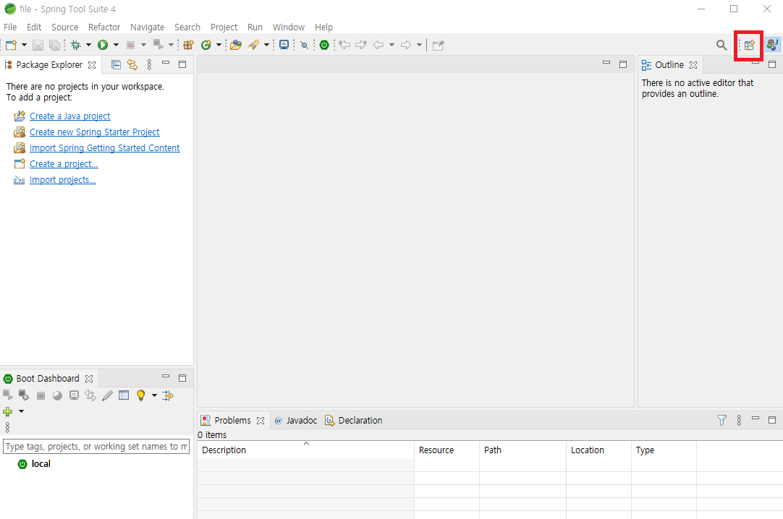783x519 pixels.
Task: Open Boot Dashboard view menu dots
Action: (x=7, y=427)
